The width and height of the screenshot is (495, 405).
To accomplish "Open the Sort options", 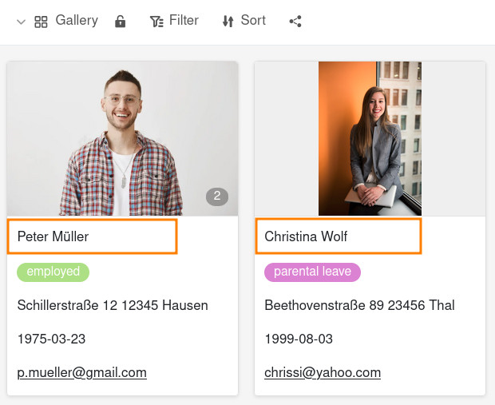I will click(x=253, y=21).
